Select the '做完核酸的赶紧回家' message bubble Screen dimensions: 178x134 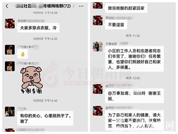point(126,8)
